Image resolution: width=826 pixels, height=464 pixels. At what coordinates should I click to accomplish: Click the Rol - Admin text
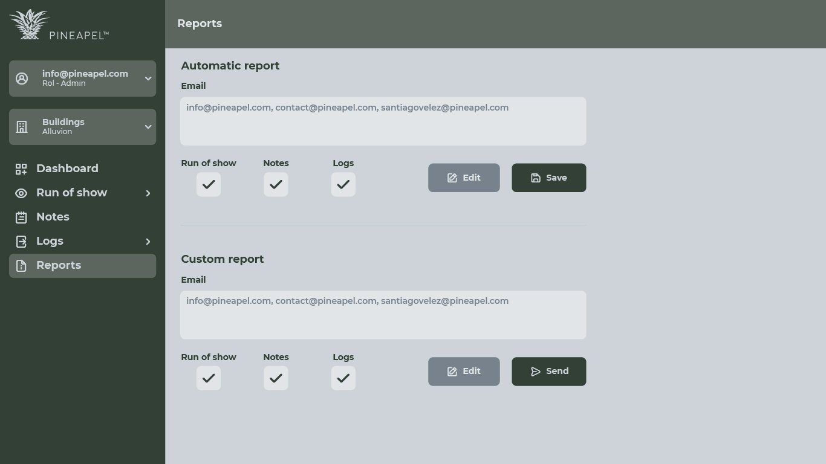[x=64, y=83]
